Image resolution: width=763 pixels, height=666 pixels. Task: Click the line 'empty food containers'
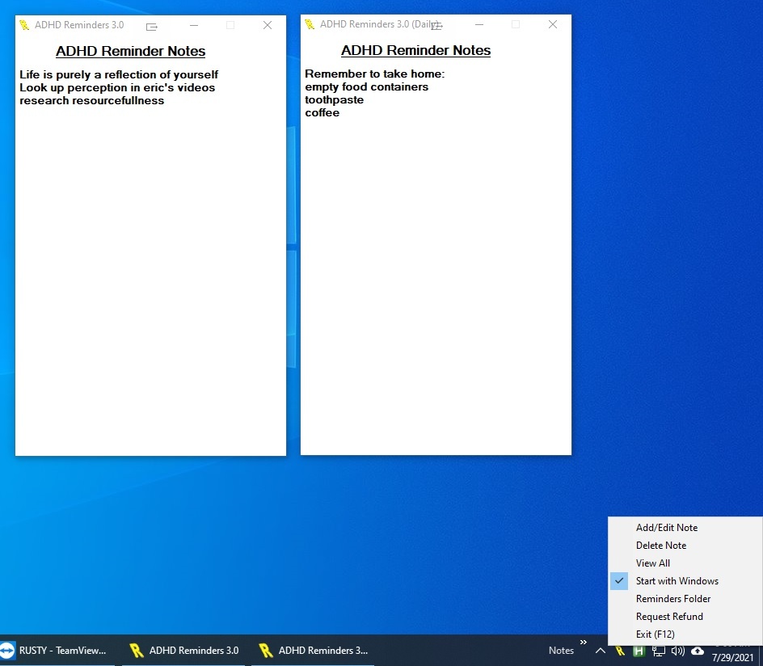click(366, 86)
